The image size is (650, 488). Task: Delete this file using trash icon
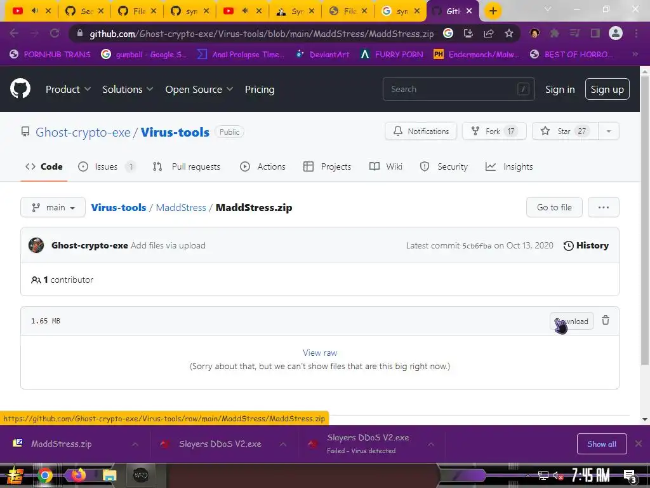(605, 320)
